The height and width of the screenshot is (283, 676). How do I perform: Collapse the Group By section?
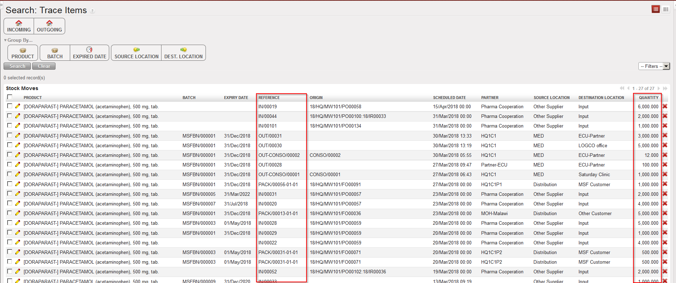[5, 40]
